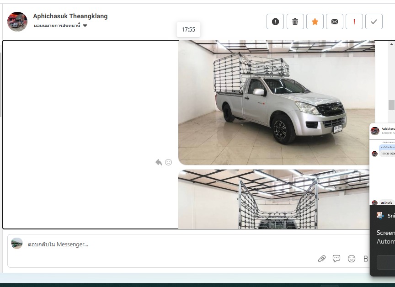
Task: Flag conversation with red exclamation button
Action: [354, 21]
